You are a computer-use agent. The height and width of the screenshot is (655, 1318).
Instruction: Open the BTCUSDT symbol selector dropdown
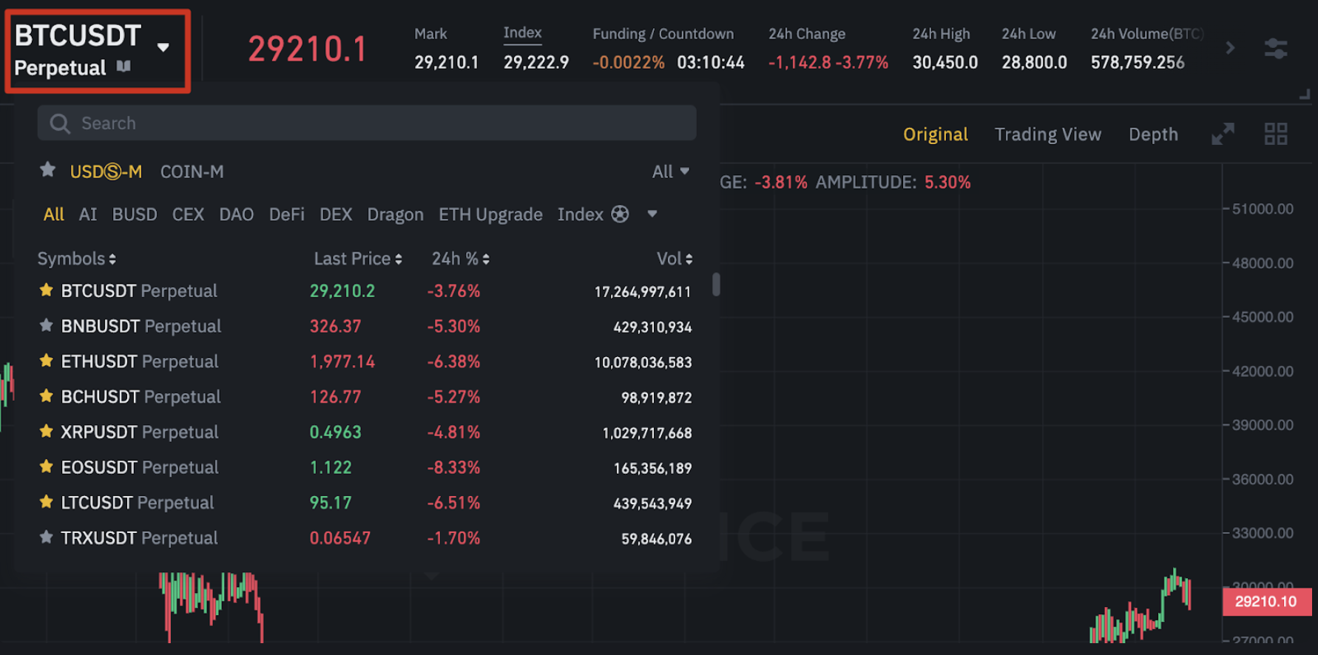pos(163,48)
